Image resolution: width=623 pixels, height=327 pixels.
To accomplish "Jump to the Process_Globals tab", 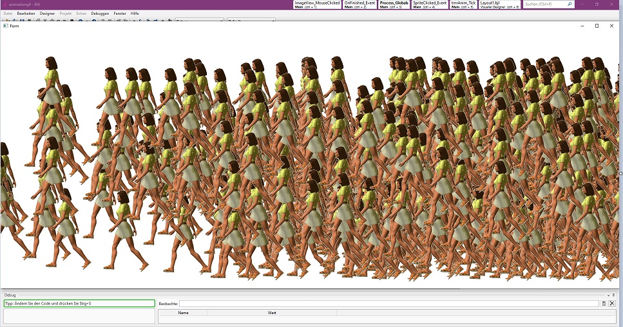I will coord(394,5).
